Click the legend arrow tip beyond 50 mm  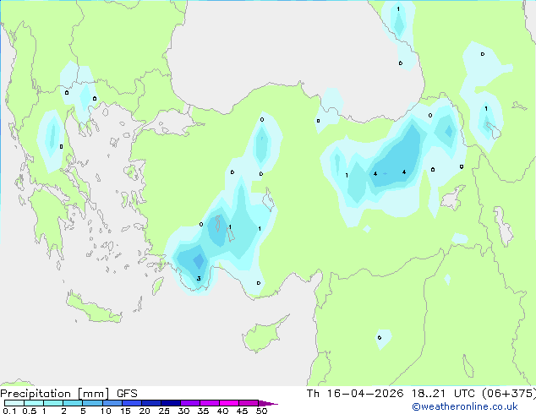pos(268,403)
